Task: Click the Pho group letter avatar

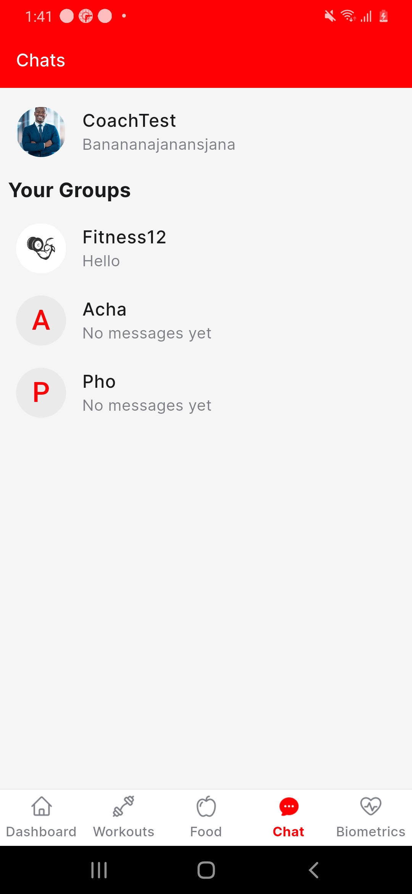Action: pos(41,393)
